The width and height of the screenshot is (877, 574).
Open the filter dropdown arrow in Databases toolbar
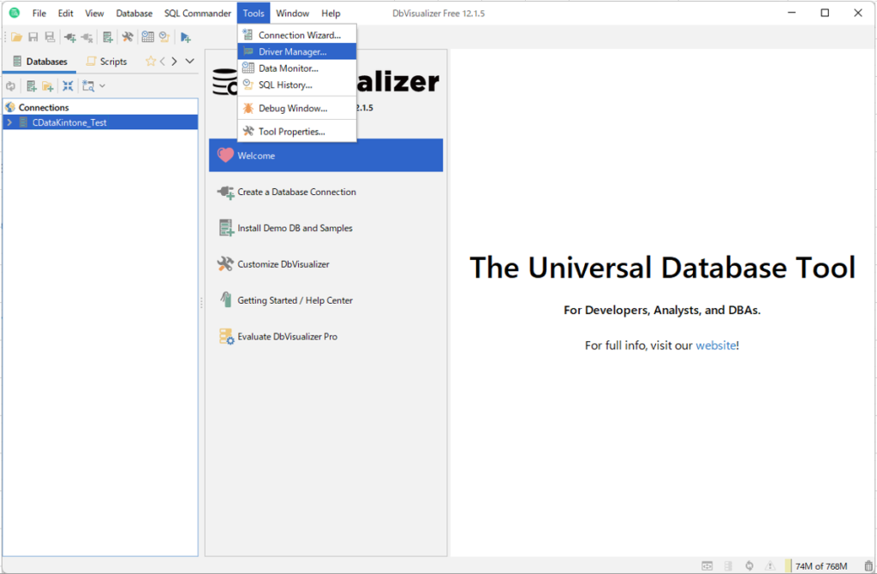tap(102, 86)
